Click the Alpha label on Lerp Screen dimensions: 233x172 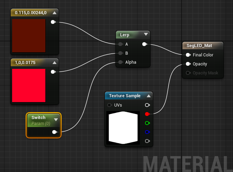131,62
